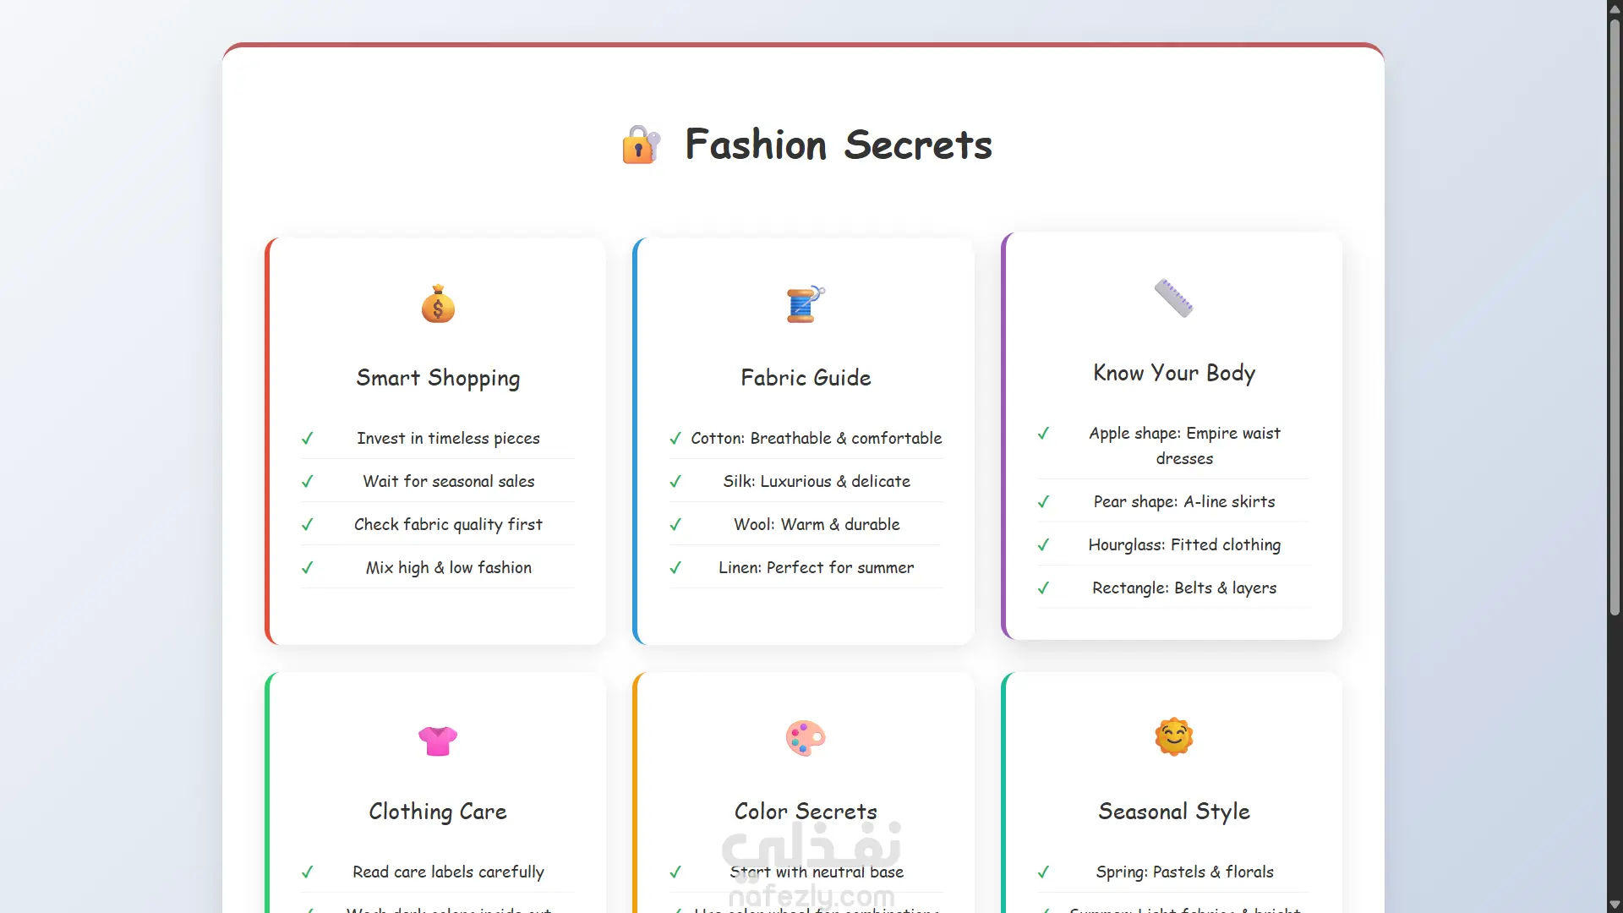Image resolution: width=1623 pixels, height=913 pixels.
Task: Click the money bag icon
Action: pos(438,304)
